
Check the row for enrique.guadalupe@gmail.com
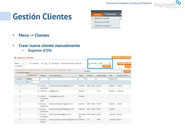[x=20, y=114]
